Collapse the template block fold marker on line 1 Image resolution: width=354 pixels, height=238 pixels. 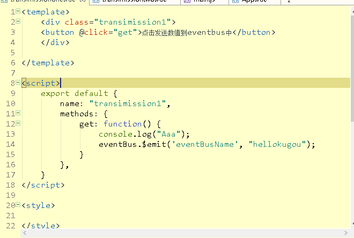point(18,11)
